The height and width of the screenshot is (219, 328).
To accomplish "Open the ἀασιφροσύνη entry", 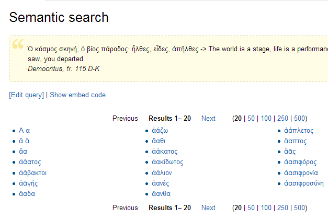I will pyautogui.click(x=304, y=183).
